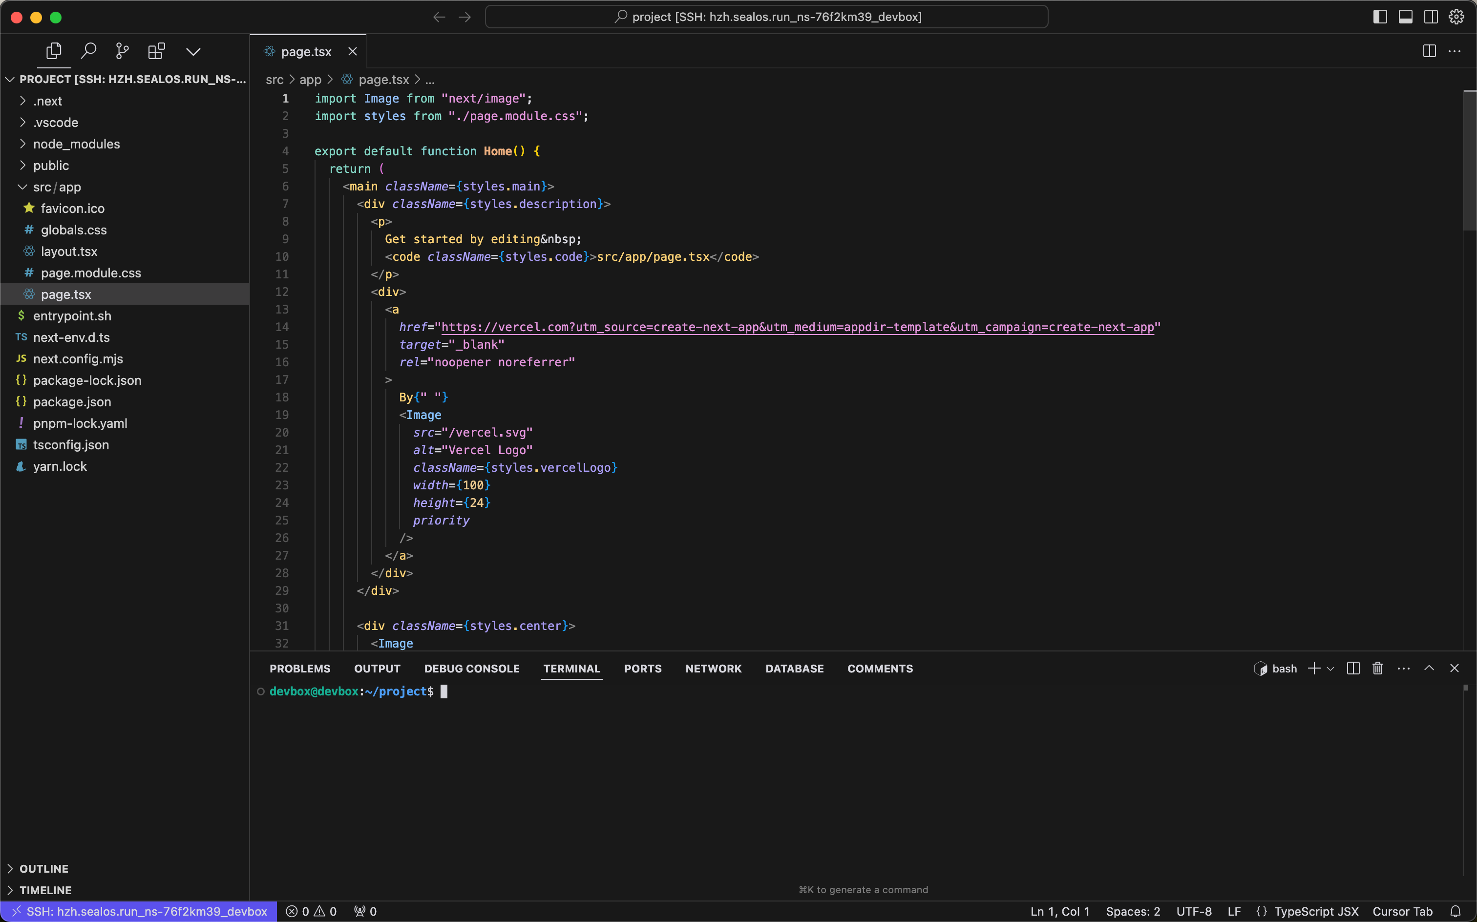This screenshot has height=922, width=1477.
Task: Toggle the secondary sidebar layout button
Action: 1431,17
